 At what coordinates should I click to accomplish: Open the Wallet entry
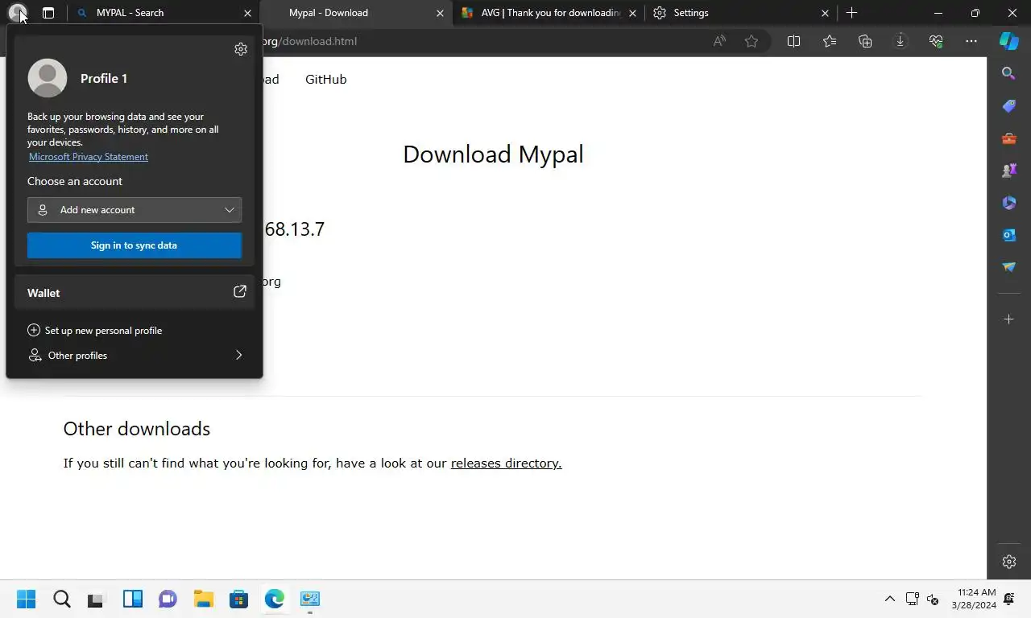pos(135,293)
